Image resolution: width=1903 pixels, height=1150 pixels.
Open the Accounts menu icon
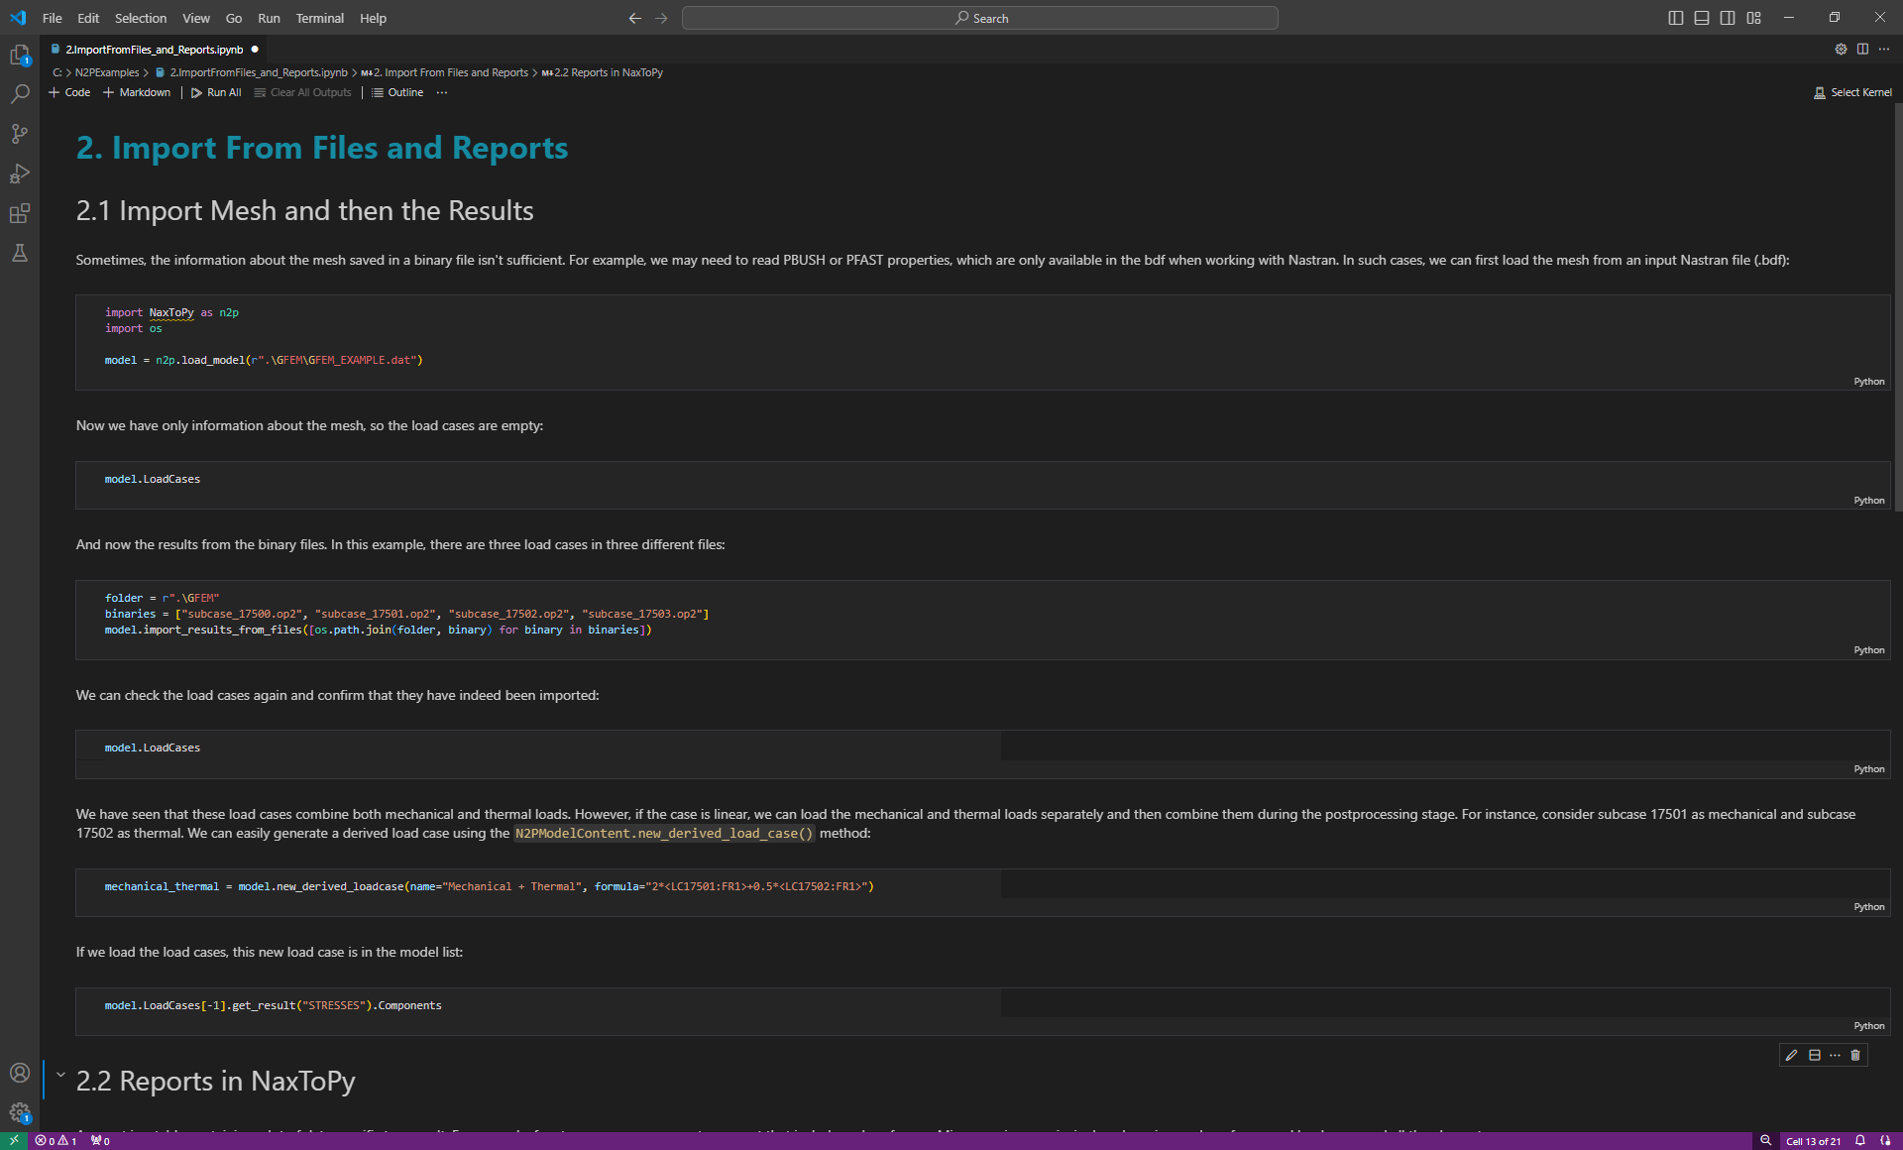(x=20, y=1073)
